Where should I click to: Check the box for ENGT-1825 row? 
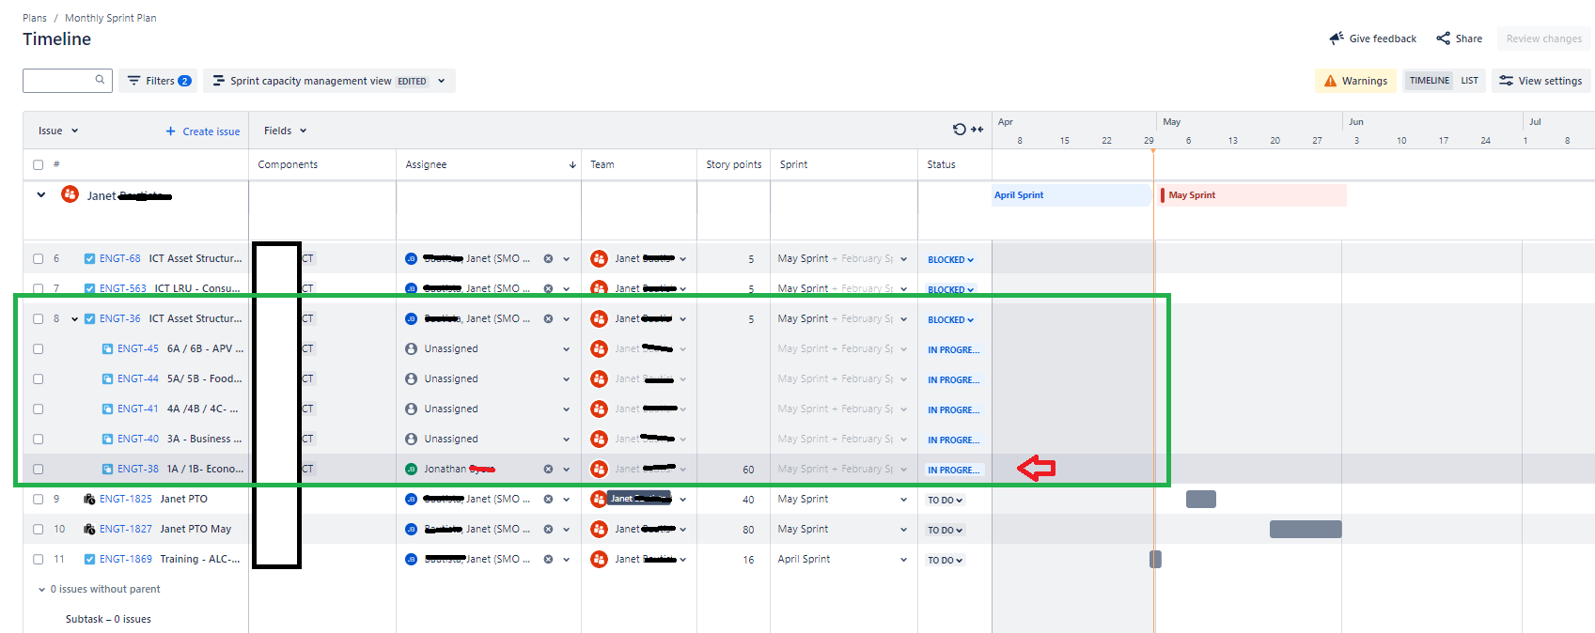click(39, 499)
